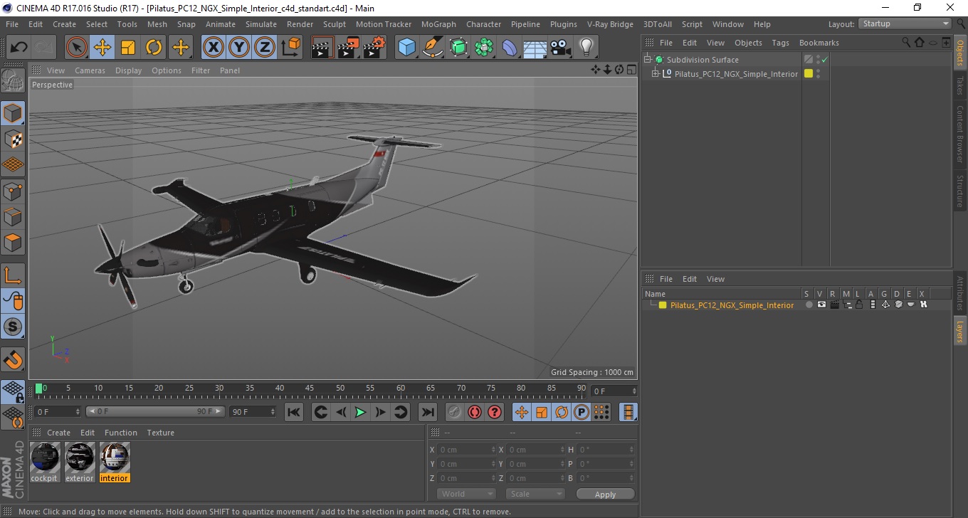Toggle the X axis lock
This screenshot has width=968, height=518.
click(x=214, y=48)
